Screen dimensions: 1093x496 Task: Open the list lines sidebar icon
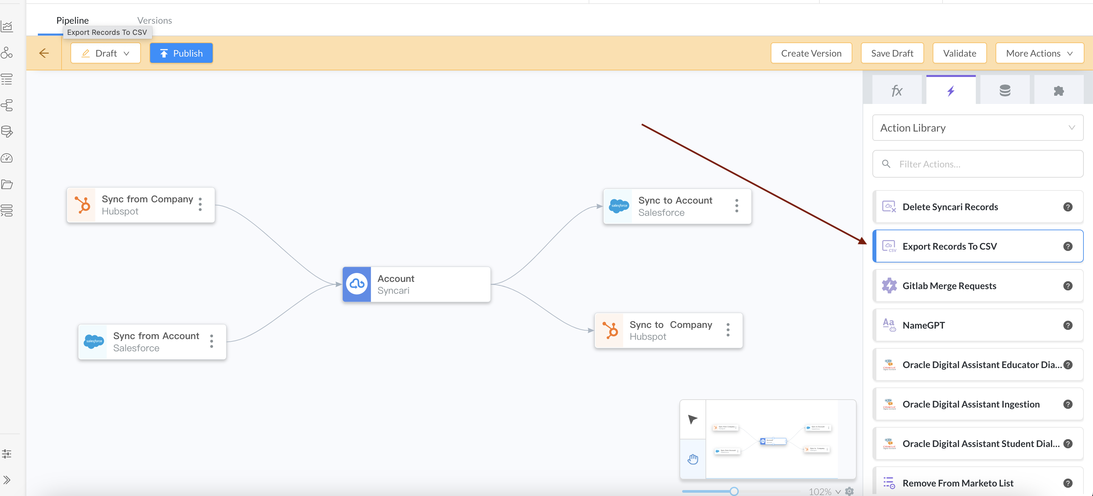point(7,79)
